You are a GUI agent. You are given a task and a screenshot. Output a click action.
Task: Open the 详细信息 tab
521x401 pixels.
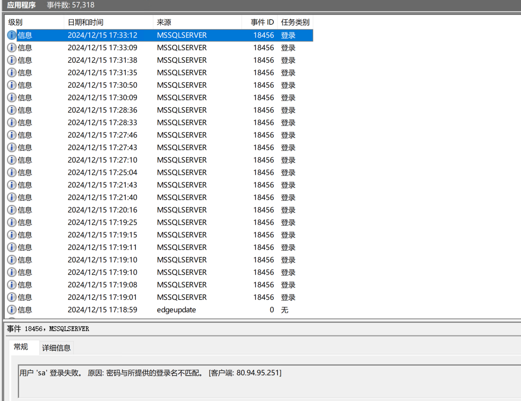[x=56, y=348]
